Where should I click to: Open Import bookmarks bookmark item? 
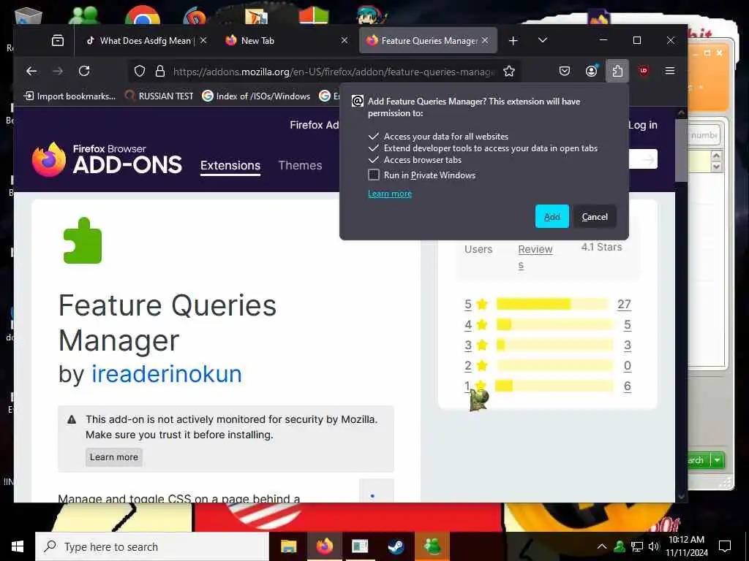tap(69, 96)
